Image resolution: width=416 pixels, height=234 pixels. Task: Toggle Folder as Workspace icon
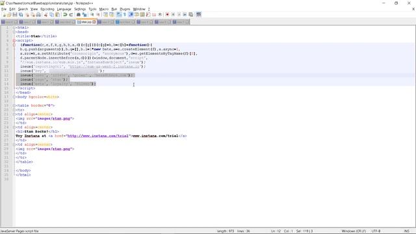[154, 14]
